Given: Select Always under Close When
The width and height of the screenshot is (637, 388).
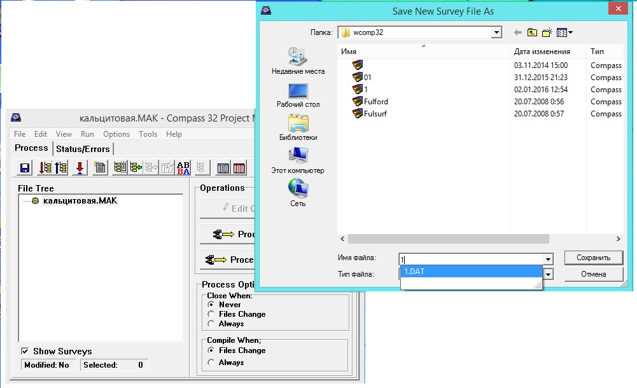Looking at the screenshot, I should pos(211,324).
